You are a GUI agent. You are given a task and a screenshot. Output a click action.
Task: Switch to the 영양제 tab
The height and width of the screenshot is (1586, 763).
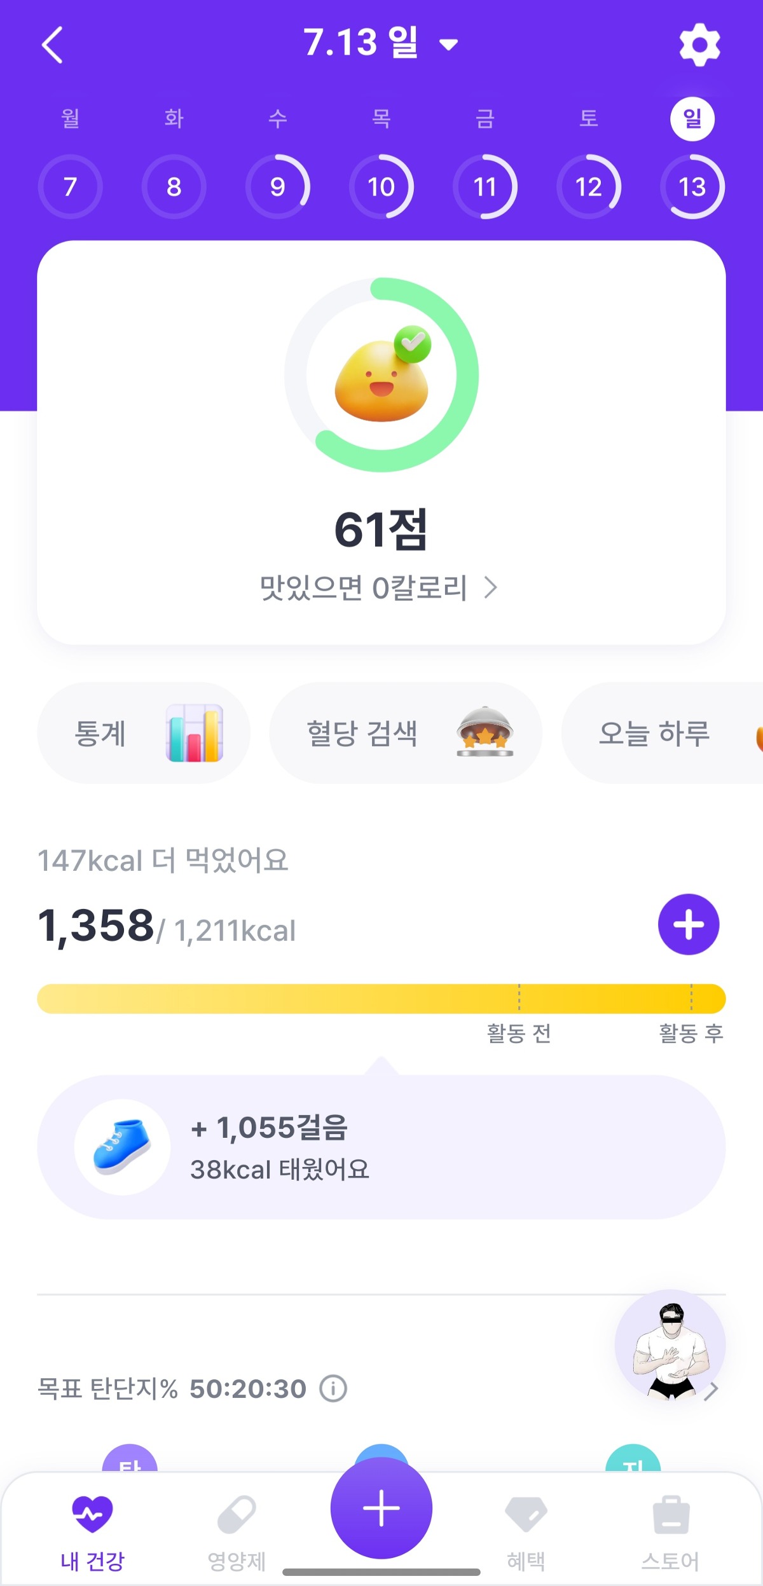(x=237, y=1531)
